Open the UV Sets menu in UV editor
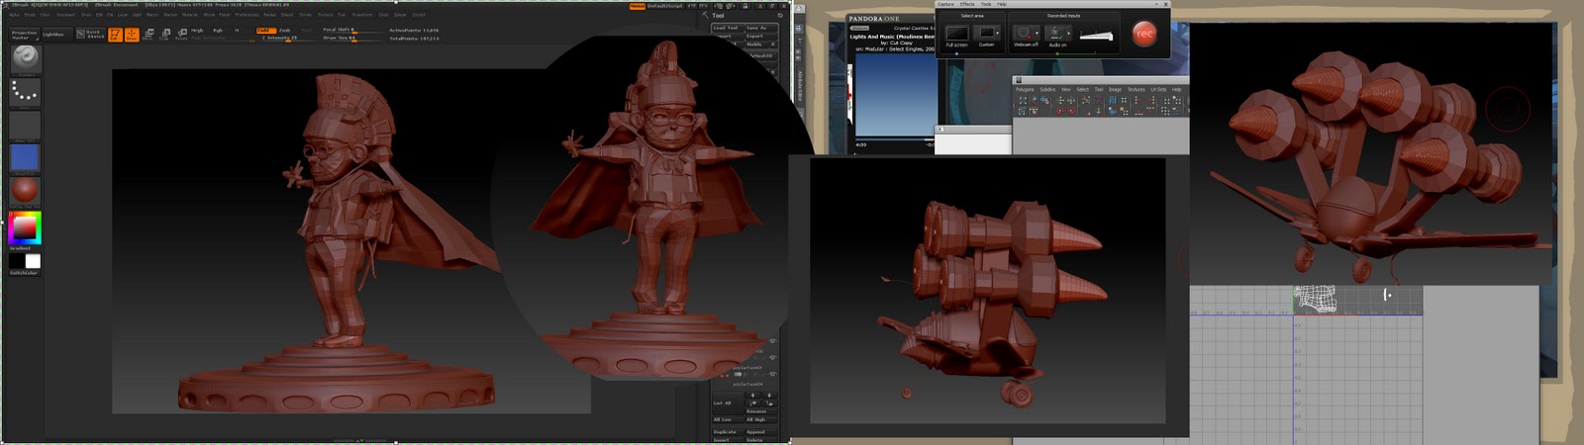The width and height of the screenshot is (1584, 445). [1158, 89]
